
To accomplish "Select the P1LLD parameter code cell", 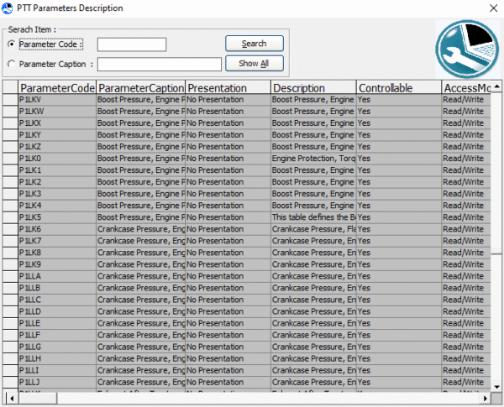I will pyautogui.click(x=57, y=311).
